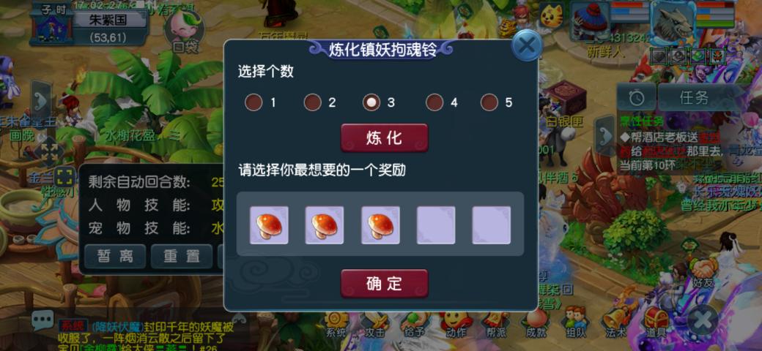Open the task history clock tab
Image resolution: width=762 pixels, height=351 pixels.
(636, 98)
